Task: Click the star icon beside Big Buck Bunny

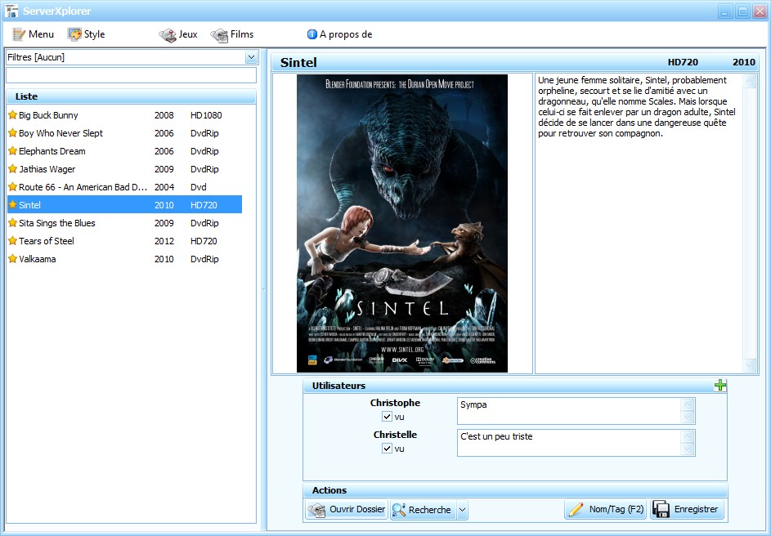Action: (13, 115)
